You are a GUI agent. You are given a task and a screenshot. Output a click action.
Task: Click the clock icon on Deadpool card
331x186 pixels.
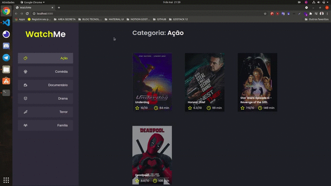pos(155,181)
